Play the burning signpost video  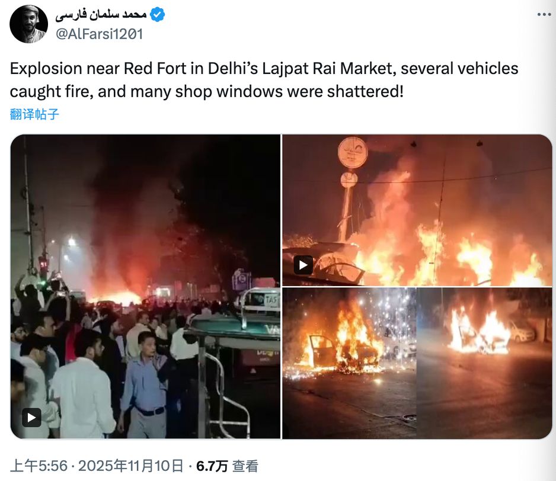(x=303, y=265)
